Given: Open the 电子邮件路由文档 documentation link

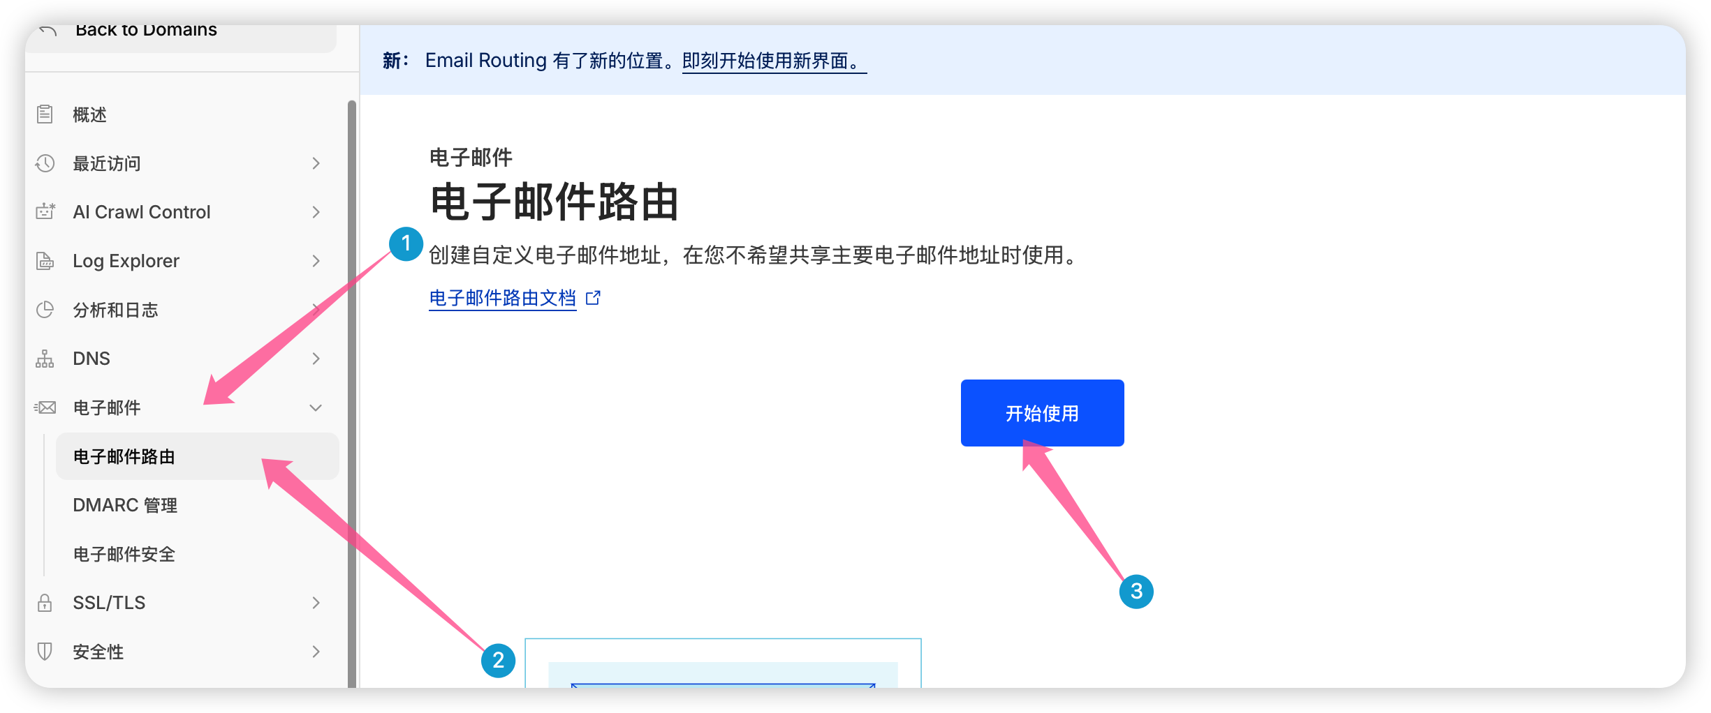Looking at the screenshot, I should pos(503,298).
